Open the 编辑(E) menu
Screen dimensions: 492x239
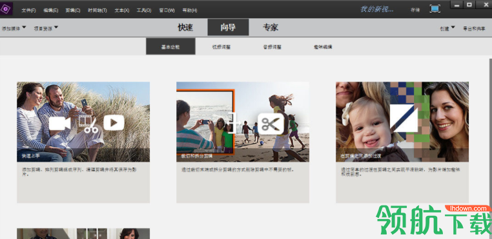click(x=50, y=10)
